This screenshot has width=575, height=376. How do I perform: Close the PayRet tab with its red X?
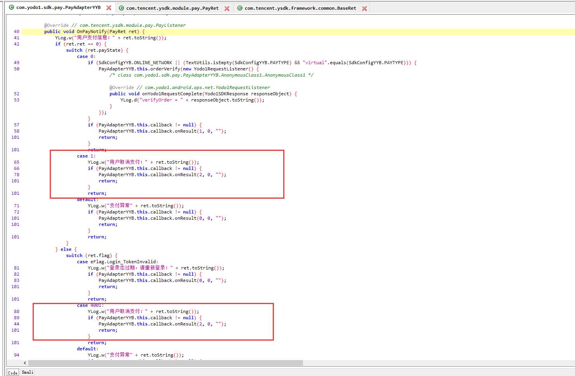coord(227,8)
